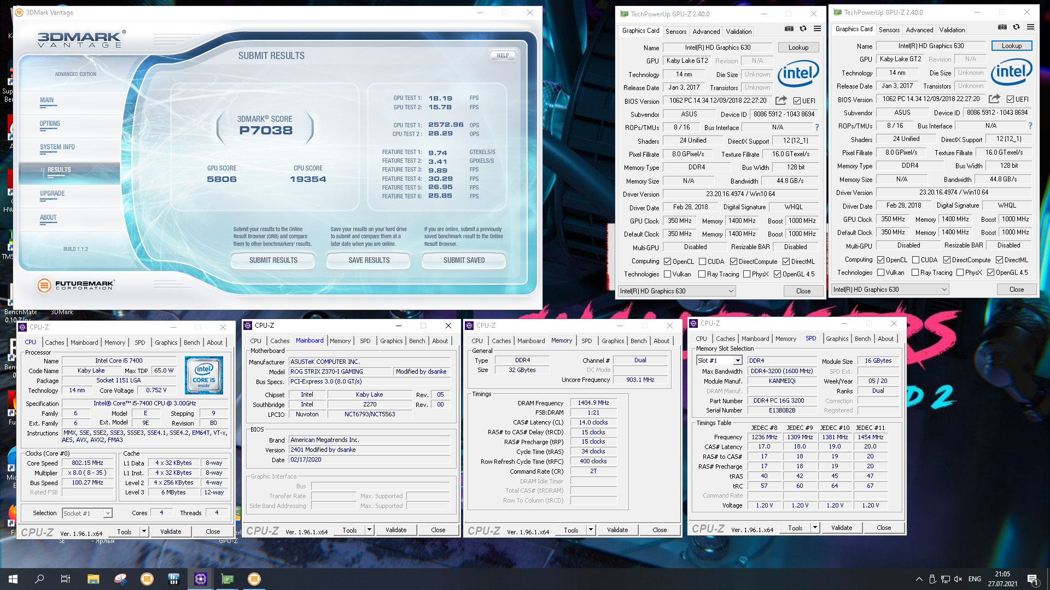Toggle Vulkan checkbox in left GPU-Z

667,274
